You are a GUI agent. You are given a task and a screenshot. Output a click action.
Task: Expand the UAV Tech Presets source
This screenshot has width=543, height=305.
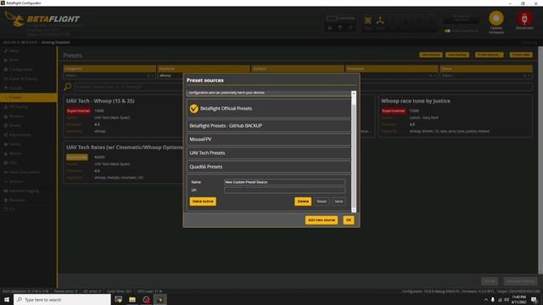(x=269, y=152)
